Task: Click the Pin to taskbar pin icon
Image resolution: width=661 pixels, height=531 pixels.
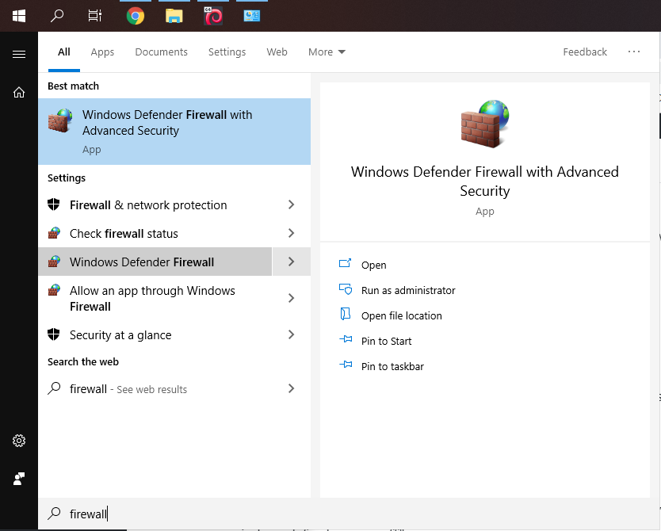Action: click(x=346, y=365)
